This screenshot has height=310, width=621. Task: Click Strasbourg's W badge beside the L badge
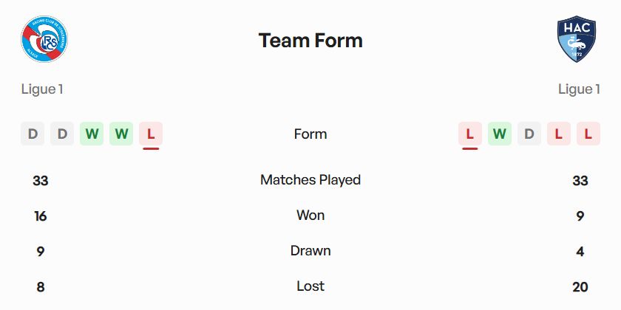point(121,134)
